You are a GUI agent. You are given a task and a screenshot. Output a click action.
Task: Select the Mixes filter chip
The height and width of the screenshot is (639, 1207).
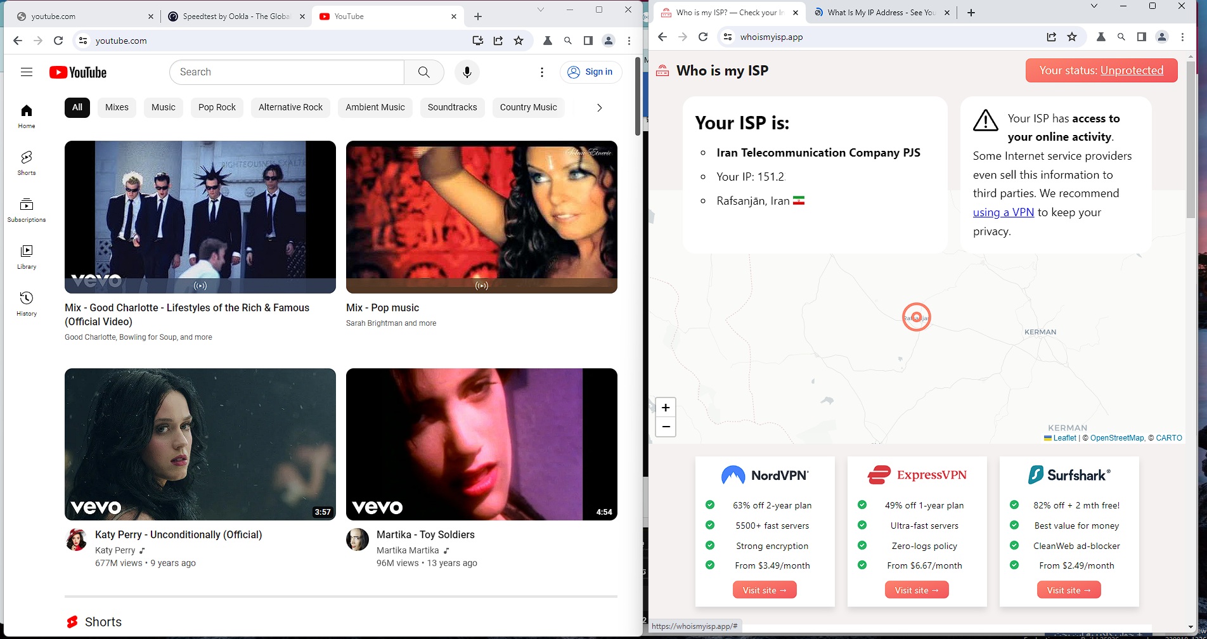[x=117, y=107]
